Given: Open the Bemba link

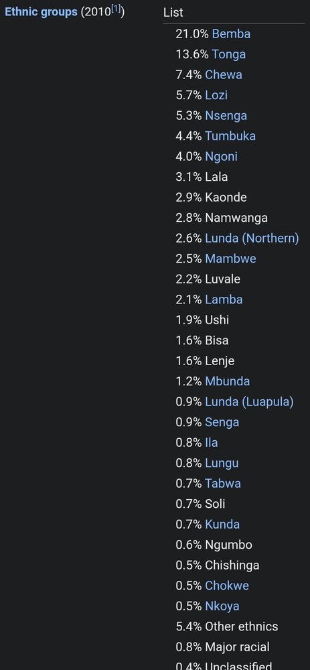Looking at the screenshot, I should click(x=231, y=33).
